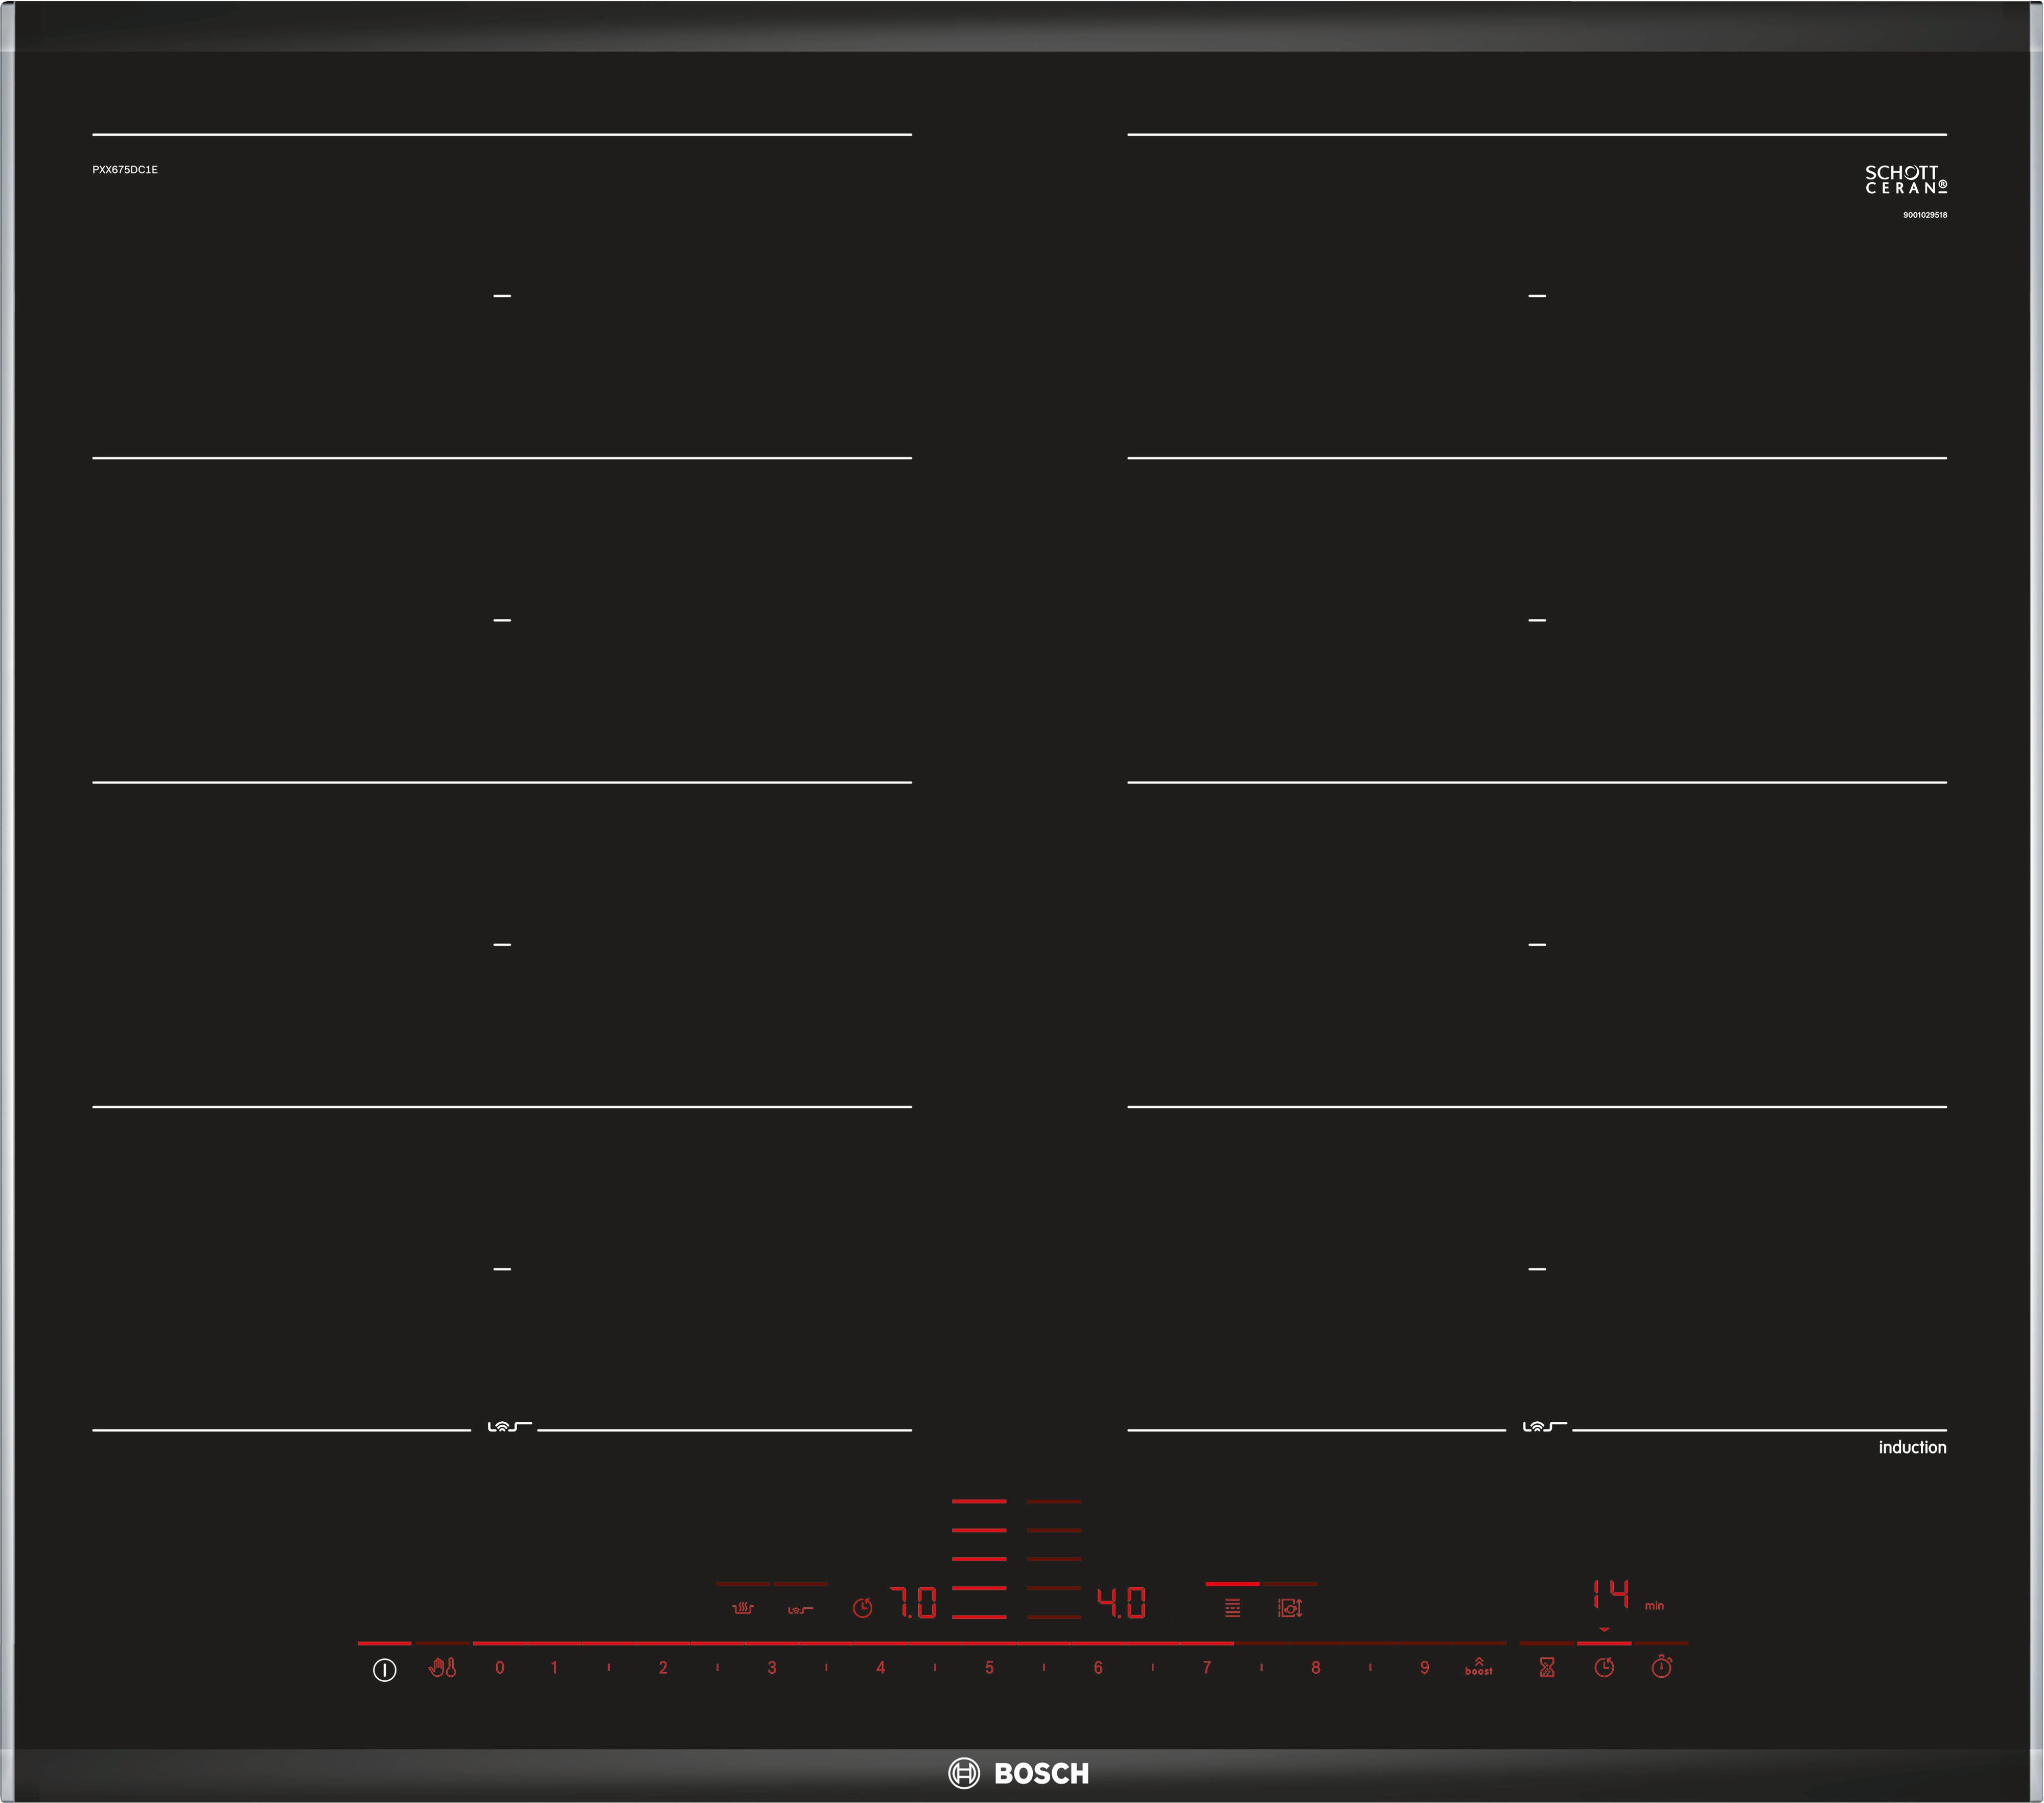Screen dimensions: 2044x1803
Task: Tap the half-step tick between 5 and 6
Action: [x=1044, y=1667]
